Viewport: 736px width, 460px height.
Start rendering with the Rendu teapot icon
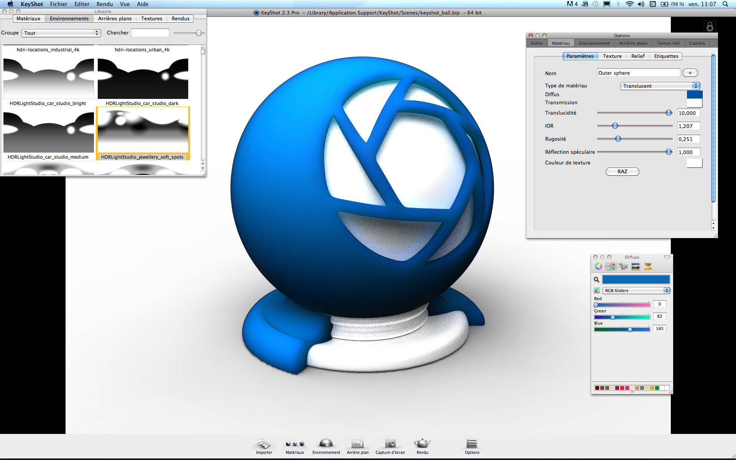422,444
